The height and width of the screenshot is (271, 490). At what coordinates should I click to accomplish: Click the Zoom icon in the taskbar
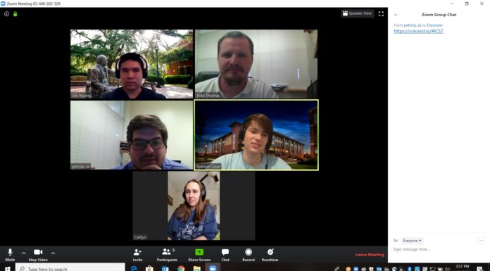click(x=213, y=268)
